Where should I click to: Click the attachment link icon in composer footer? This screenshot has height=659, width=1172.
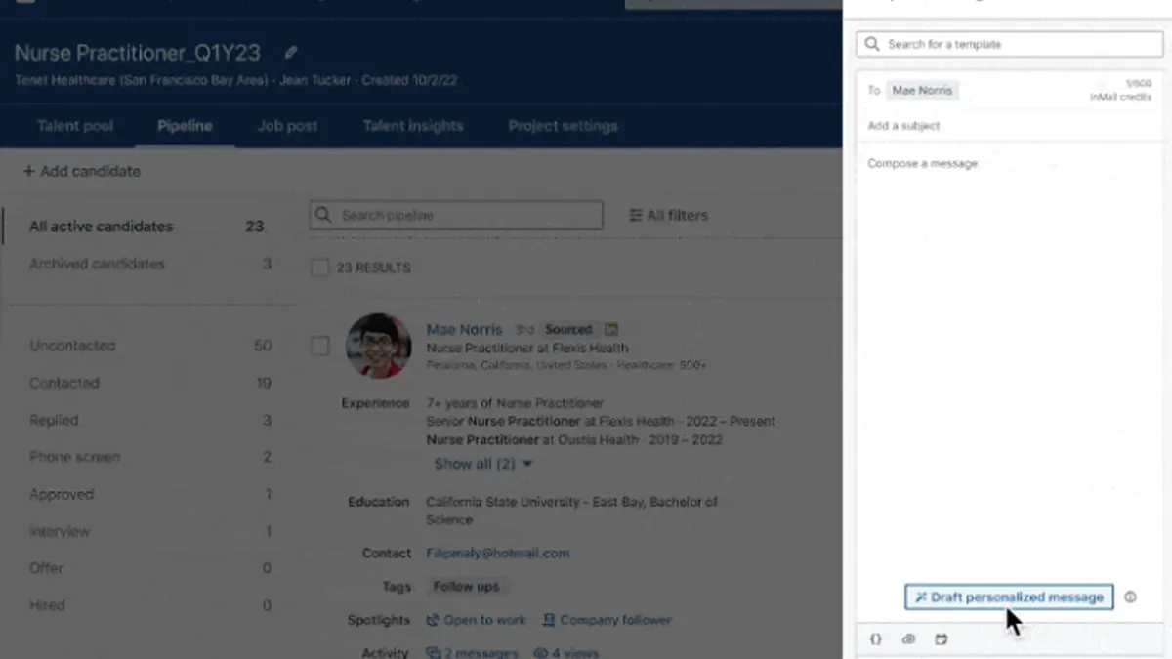(x=908, y=639)
